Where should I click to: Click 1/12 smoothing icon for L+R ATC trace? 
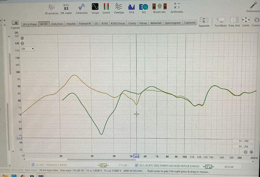[208, 166]
